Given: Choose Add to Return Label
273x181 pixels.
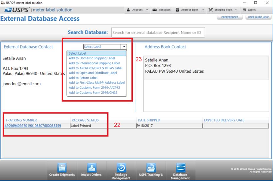Looking at the screenshot, I should (x=83, y=78).
